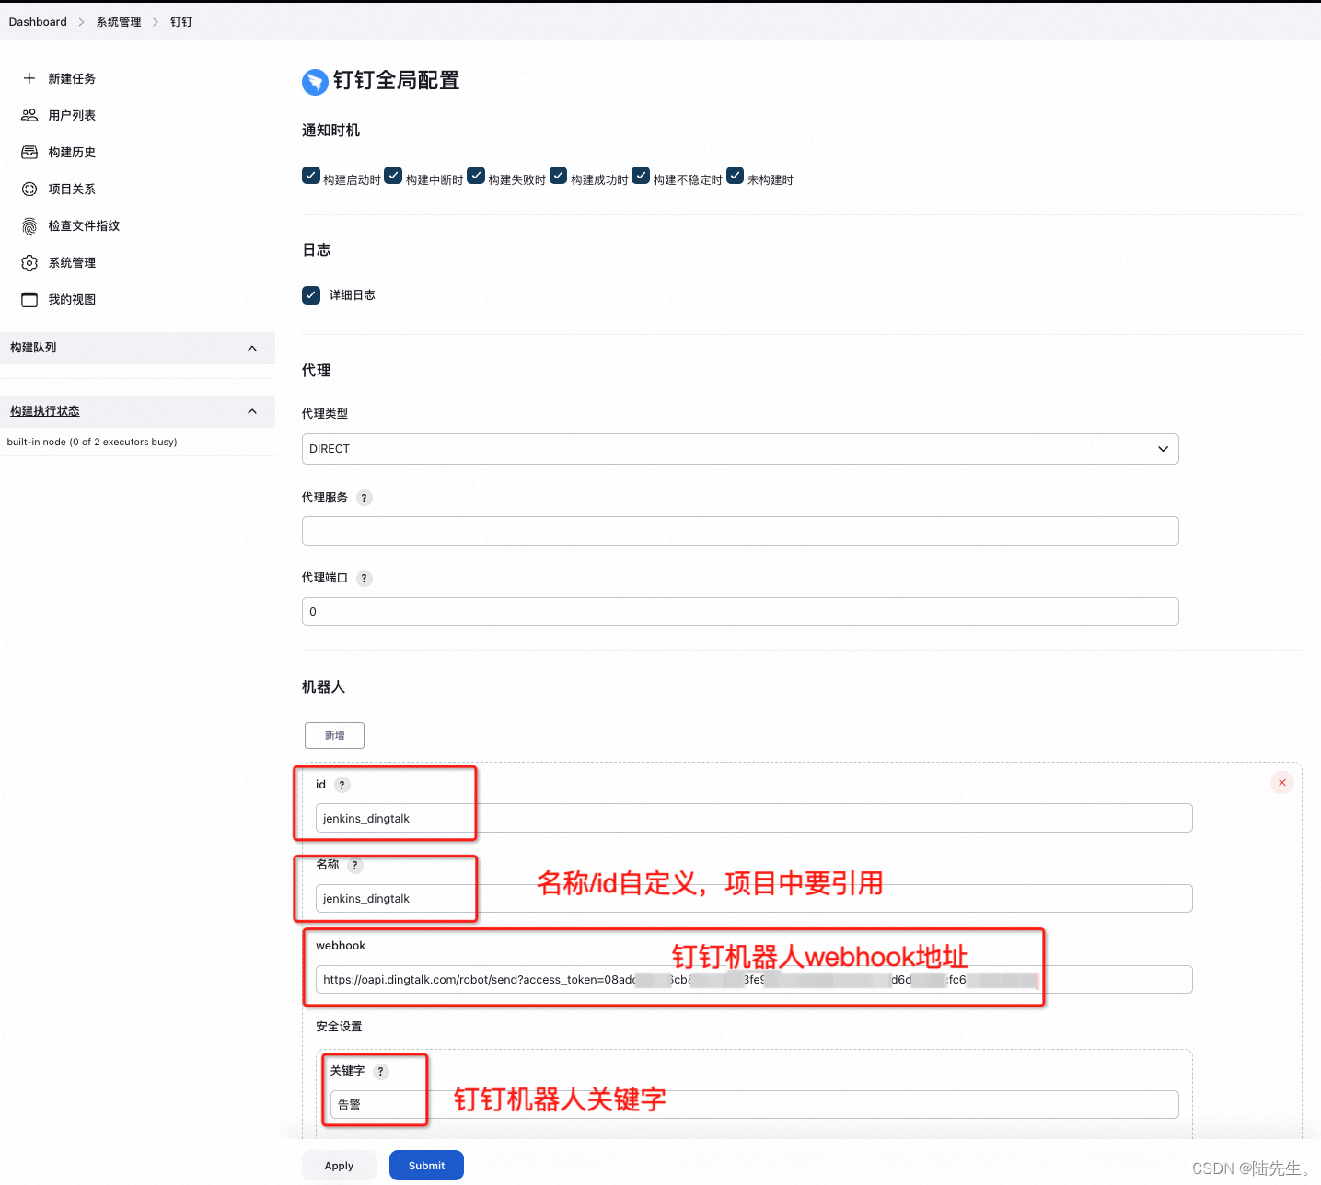Click the 安全设置 label
The height and width of the screenshot is (1185, 1321).
[339, 1027]
